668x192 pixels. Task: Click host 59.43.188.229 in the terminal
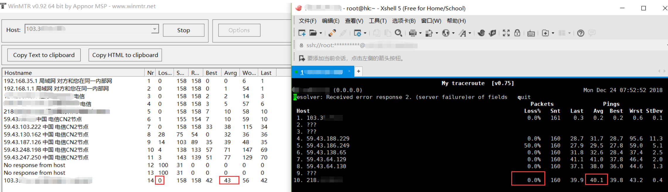click(328, 139)
